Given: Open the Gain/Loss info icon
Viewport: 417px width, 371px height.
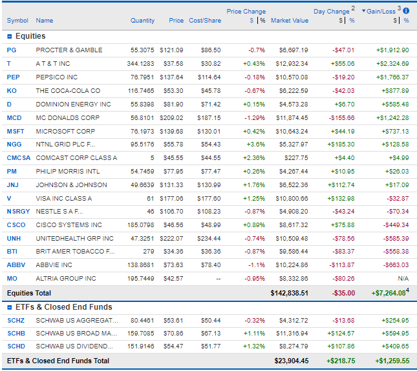Looking at the screenshot, I should point(406,11).
